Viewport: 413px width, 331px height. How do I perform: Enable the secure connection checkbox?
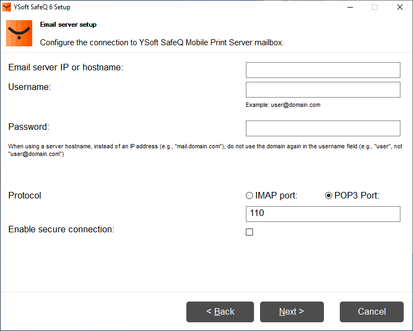point(250,232)
